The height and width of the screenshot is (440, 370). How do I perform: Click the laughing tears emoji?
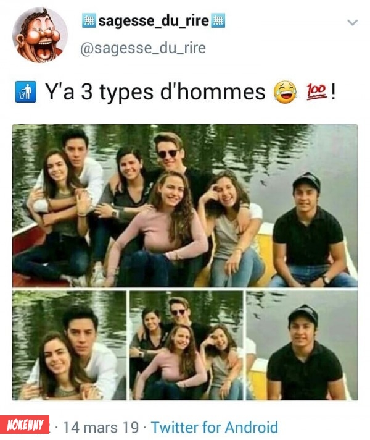point(286,91)
